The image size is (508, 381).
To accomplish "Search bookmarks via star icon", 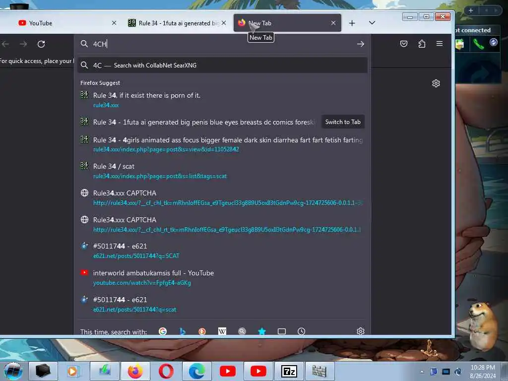I will coord(262,331).
